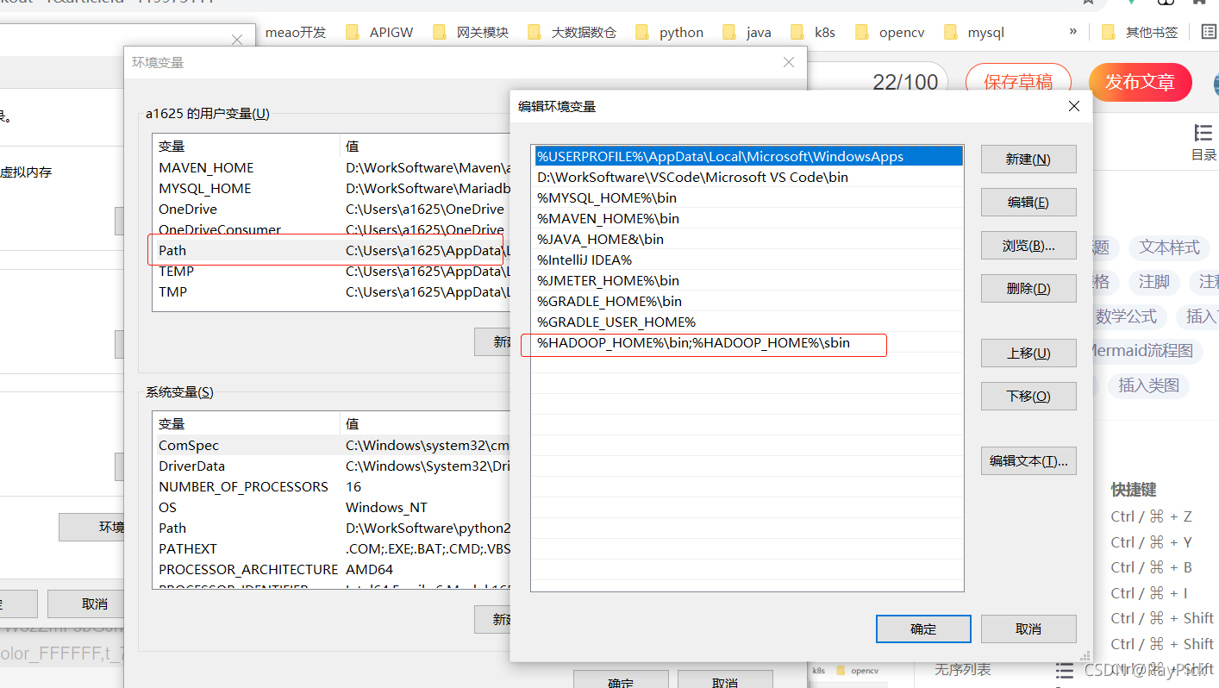The height and width of the screenshot is (688, 1219).
Task: Select the TEMP user variable row
Action: (332, 272)
